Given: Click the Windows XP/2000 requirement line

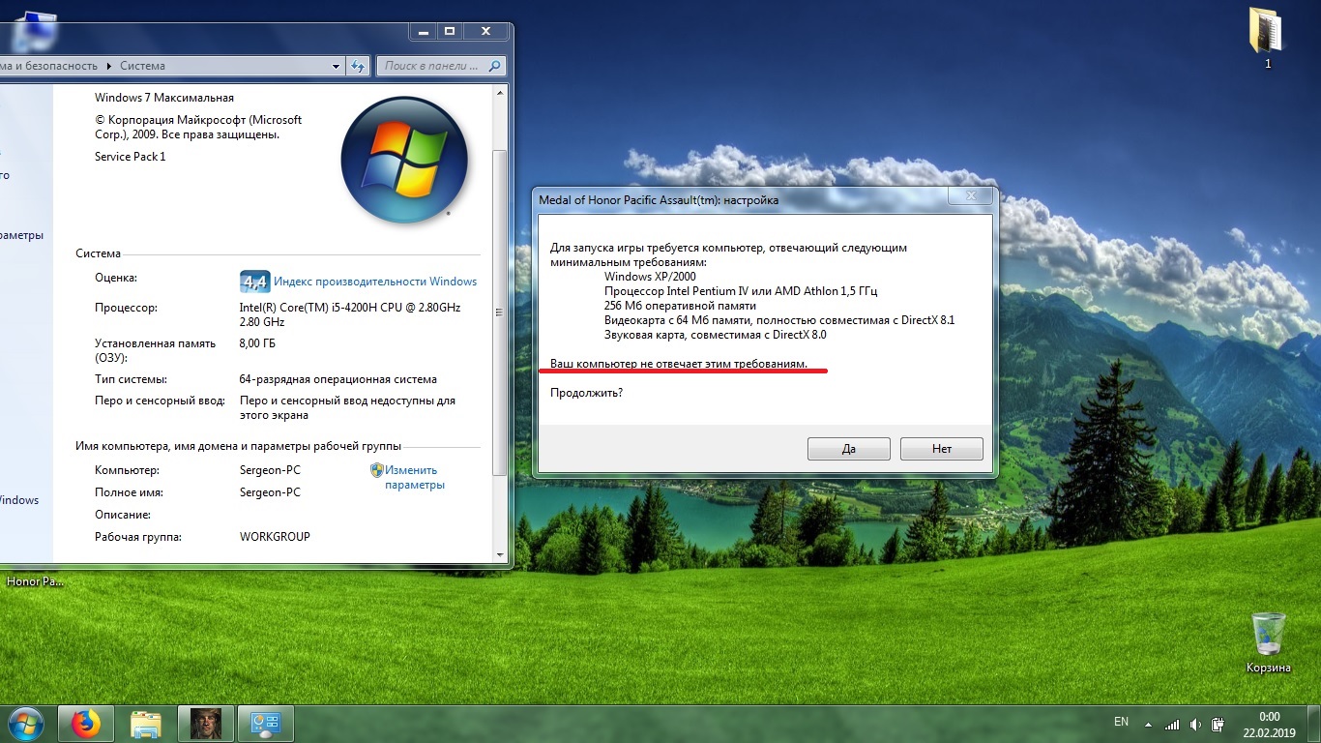Looking at the screenshot, I should click(650, 277).
